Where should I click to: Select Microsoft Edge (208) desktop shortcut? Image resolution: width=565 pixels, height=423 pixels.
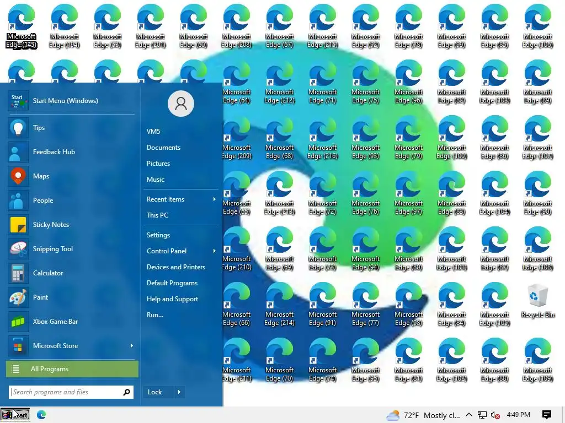point(236,26)
